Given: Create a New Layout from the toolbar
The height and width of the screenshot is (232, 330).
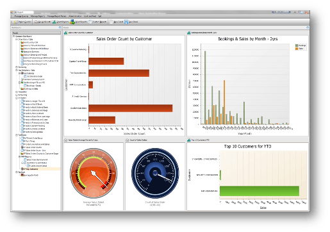Looking at the screenshot, I should [117, 22].
